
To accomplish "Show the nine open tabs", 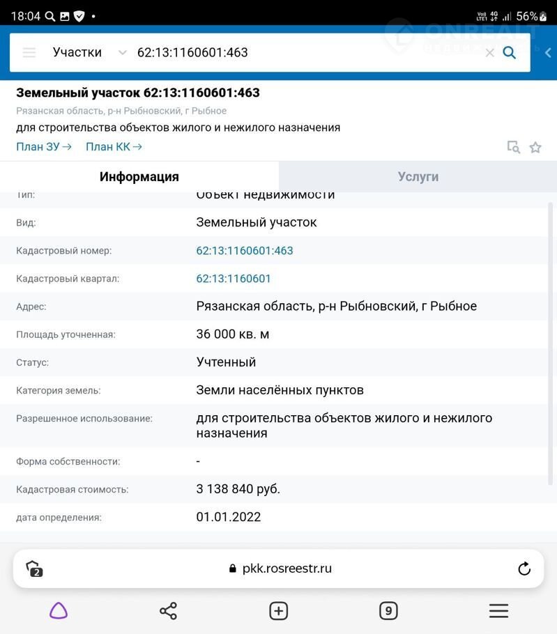I will click(x=388, y=611).
